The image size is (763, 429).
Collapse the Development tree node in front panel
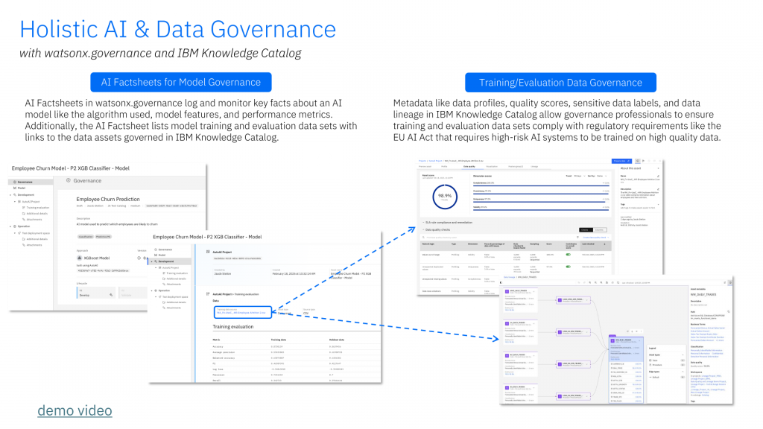pos(153,261)
